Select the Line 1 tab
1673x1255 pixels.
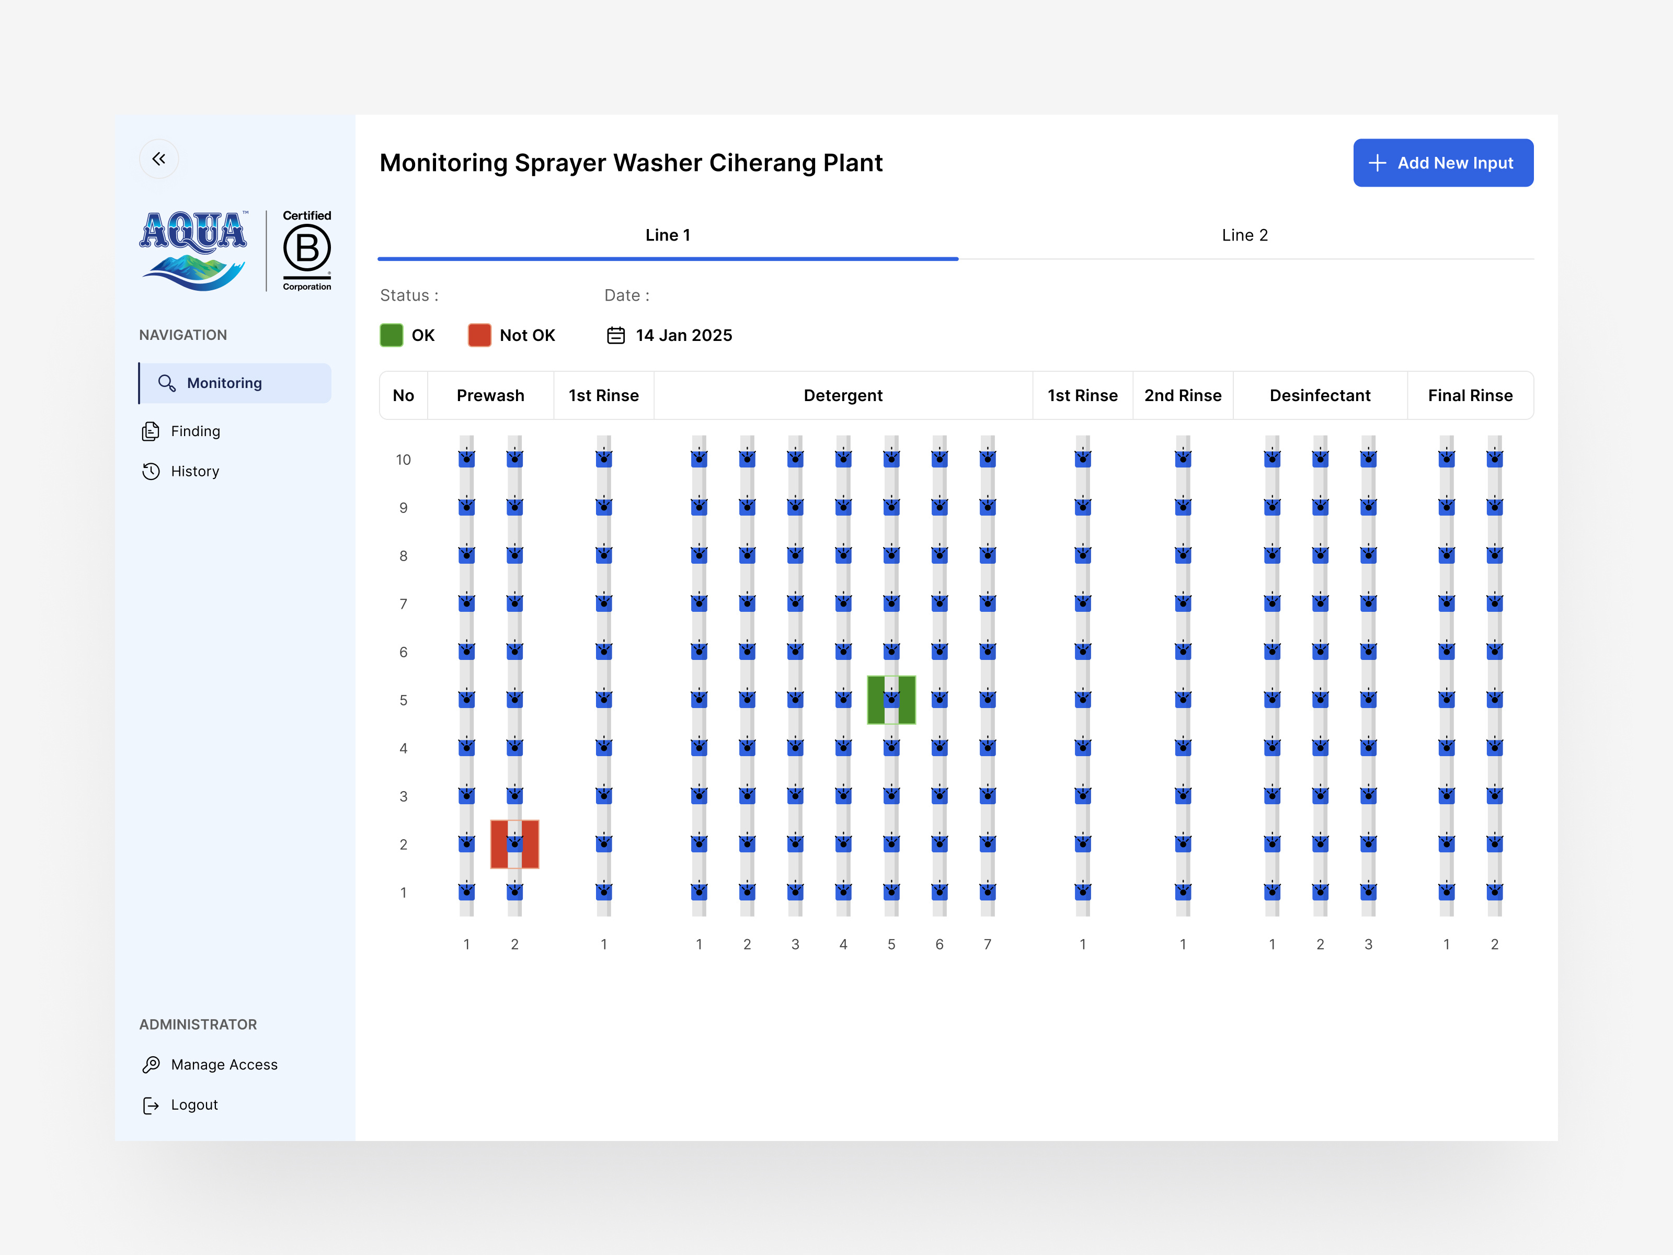coord(668,235)
